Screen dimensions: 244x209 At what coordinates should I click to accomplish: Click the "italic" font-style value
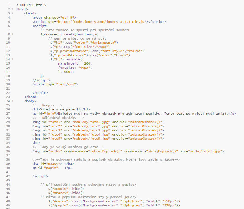point(134,51)
